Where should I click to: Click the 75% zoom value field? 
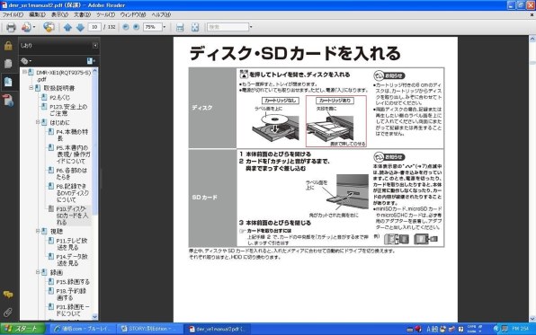[x=152, y=27]
